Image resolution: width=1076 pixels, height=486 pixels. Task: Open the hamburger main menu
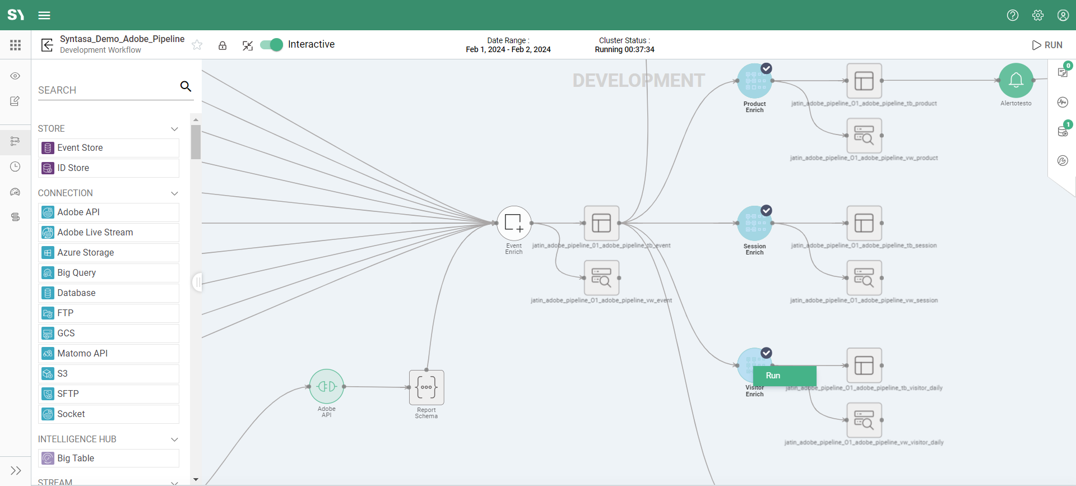[44, 15]
